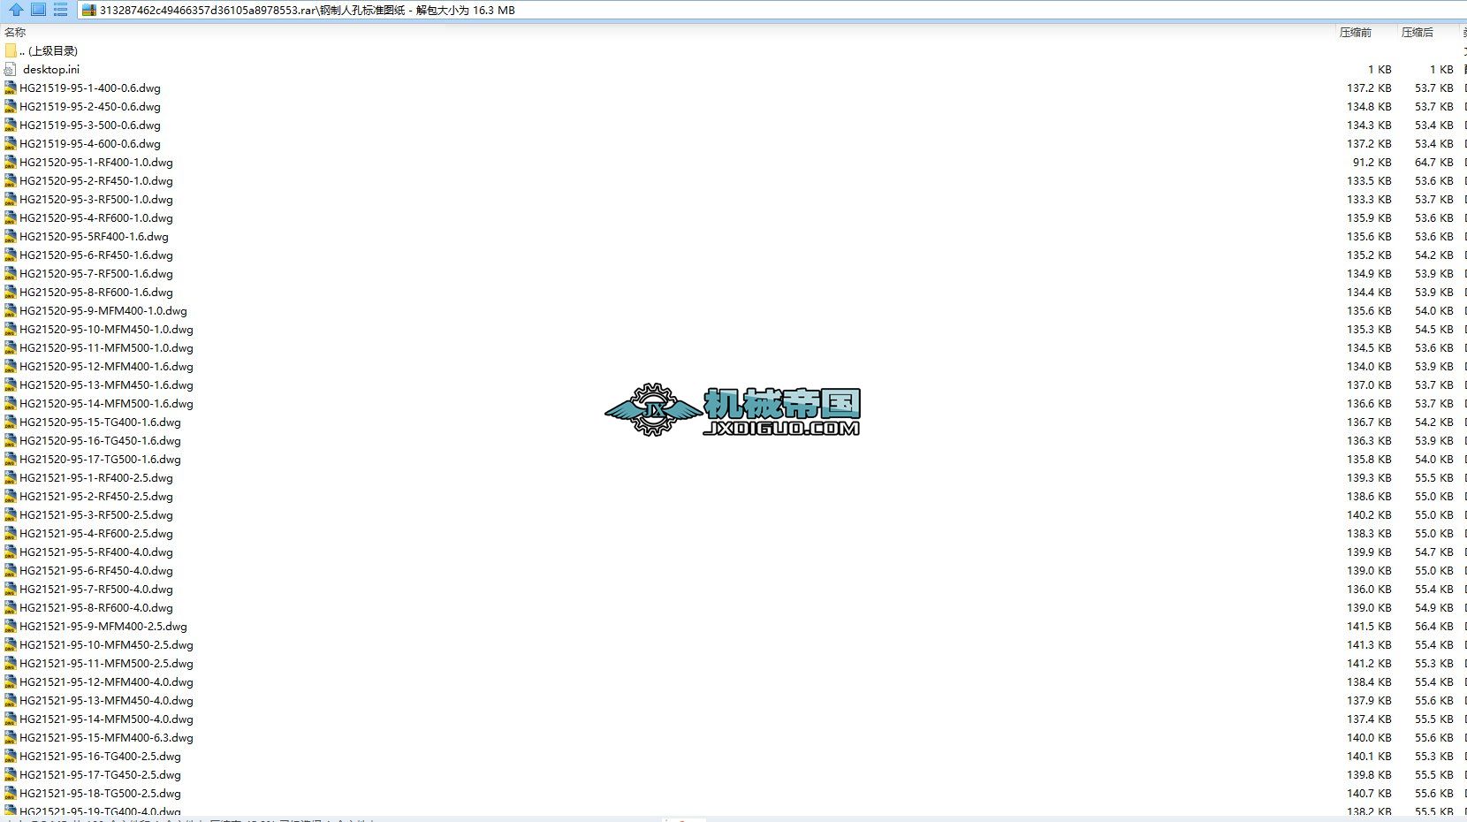Screen dimensions: 1467x822
Task: Click the DWG icon of HG21520-95-5RF400-1.6.dwg
Action: coord(11,236)
